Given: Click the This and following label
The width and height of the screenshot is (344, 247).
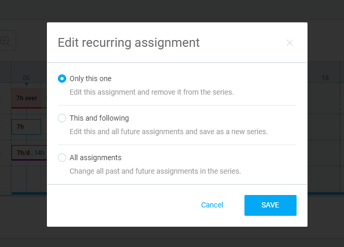Looking at the screenshot, I should coord(99,118).
